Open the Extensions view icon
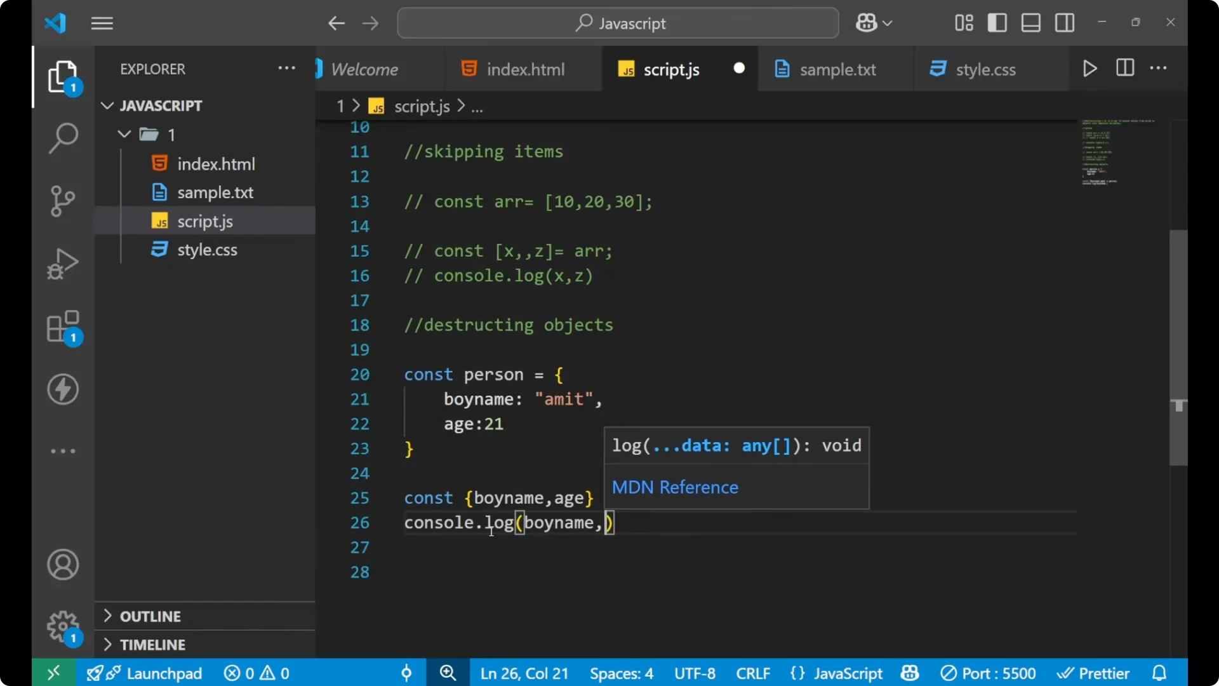The height and width of the screenshot is (686, 1219). [x=63, y=326]
